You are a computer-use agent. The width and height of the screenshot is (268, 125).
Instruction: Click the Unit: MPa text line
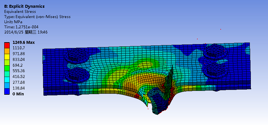point(13,22)
